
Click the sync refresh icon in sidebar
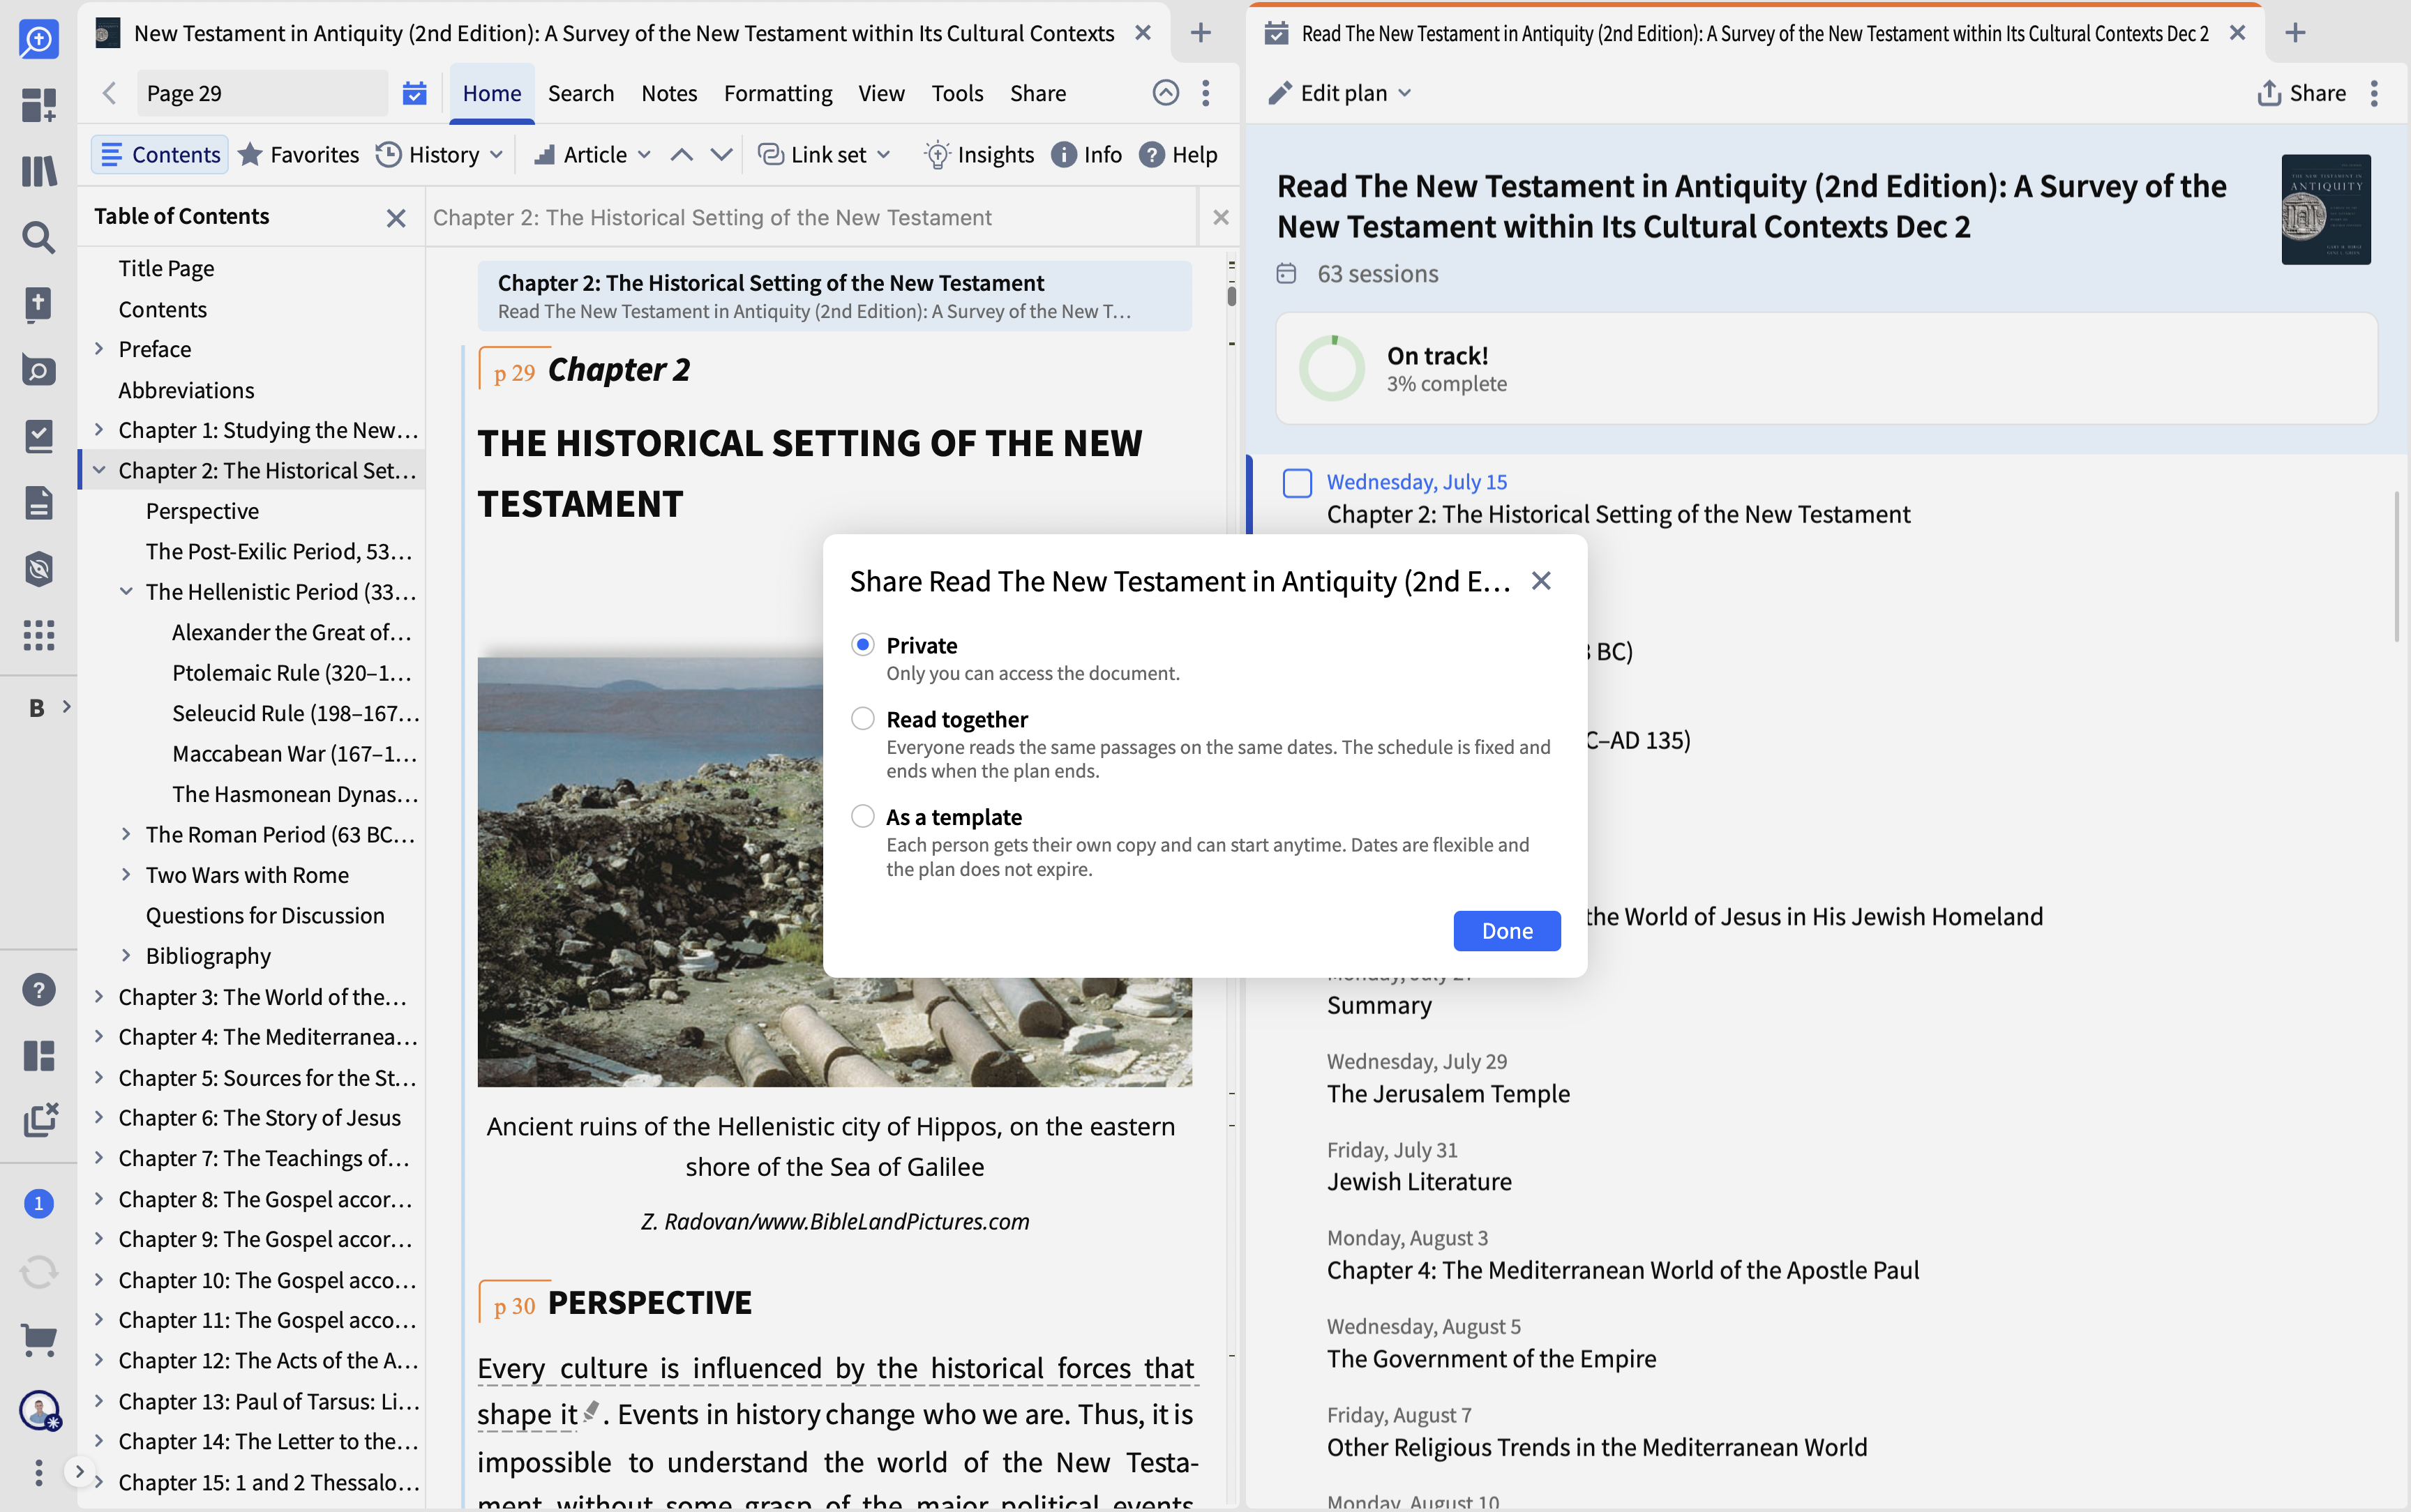pyautogui.click(x=38, y=1272)
